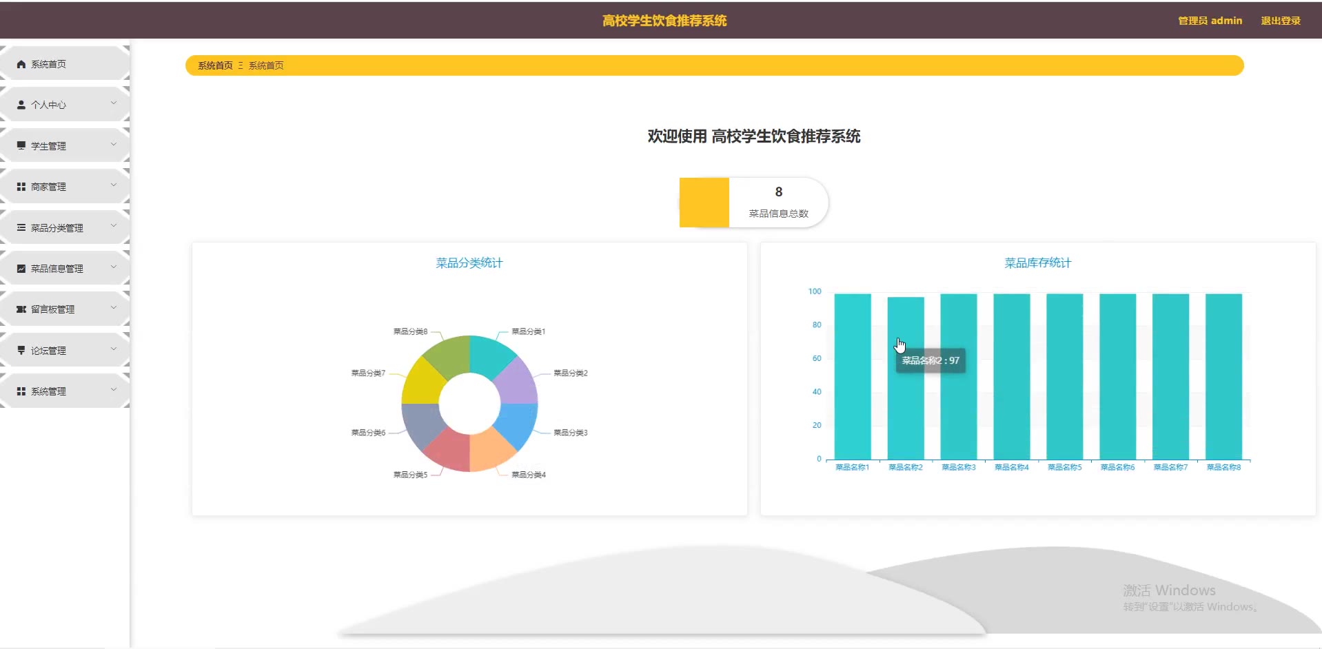This screenshot has width=1322, height=649.
Task: Expand the 学生管理 submenu arrow
Action: (114, 145)
